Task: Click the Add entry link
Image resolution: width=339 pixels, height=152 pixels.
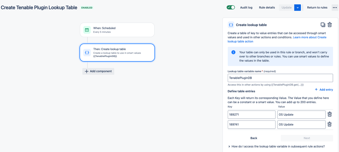Action: [324, 90]
